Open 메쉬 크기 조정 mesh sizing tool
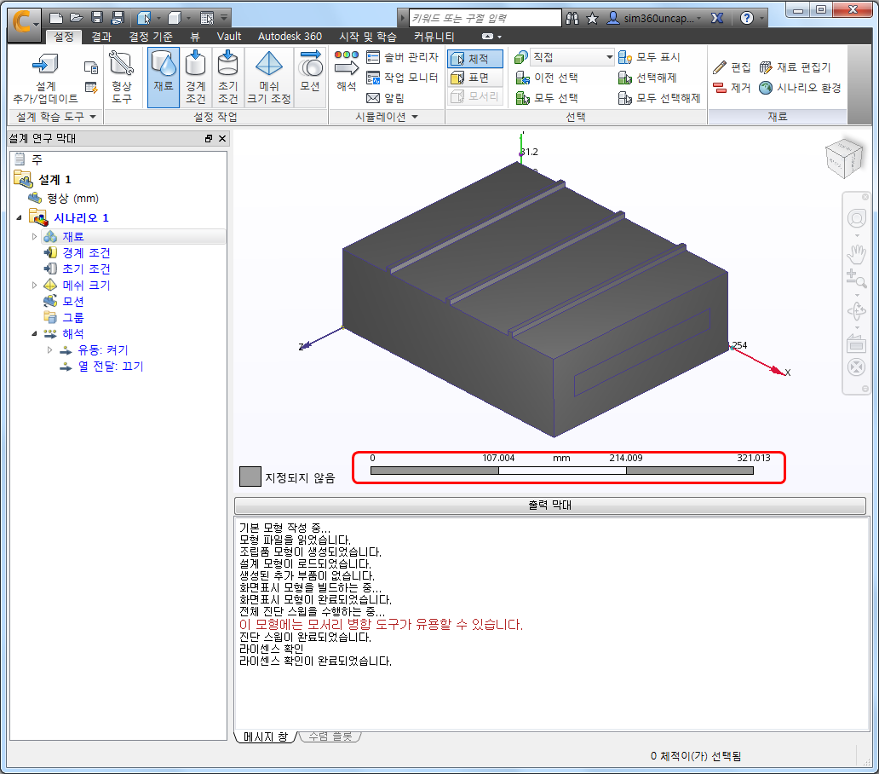The image size is (879, 774). point(268,78)
